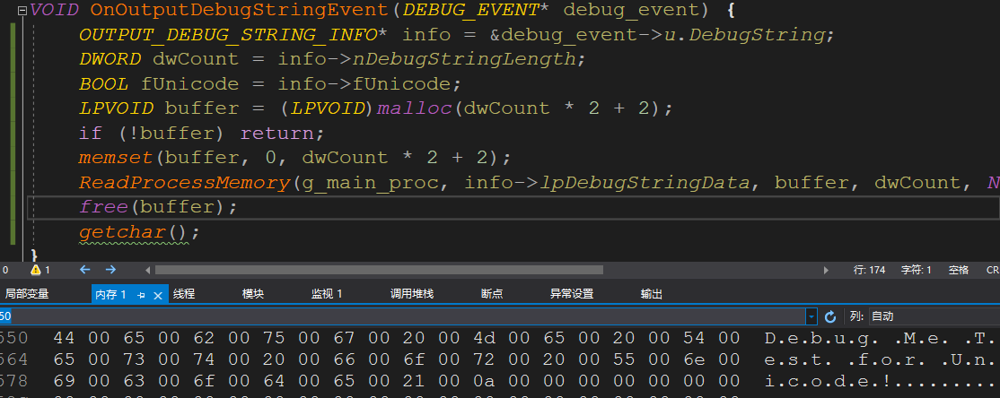Open the 列 自动 columns combo box

pos(934,316)
